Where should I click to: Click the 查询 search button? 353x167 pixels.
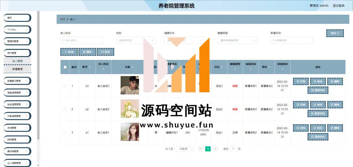point(335,33)
